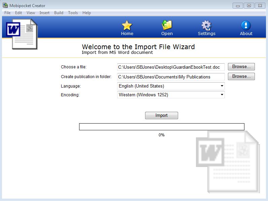Image resolution: width=268 pixels, height=201 pixels.
Task: Click 'Welcome to the Import File Wizard' heading
Action: click(138, 47)
